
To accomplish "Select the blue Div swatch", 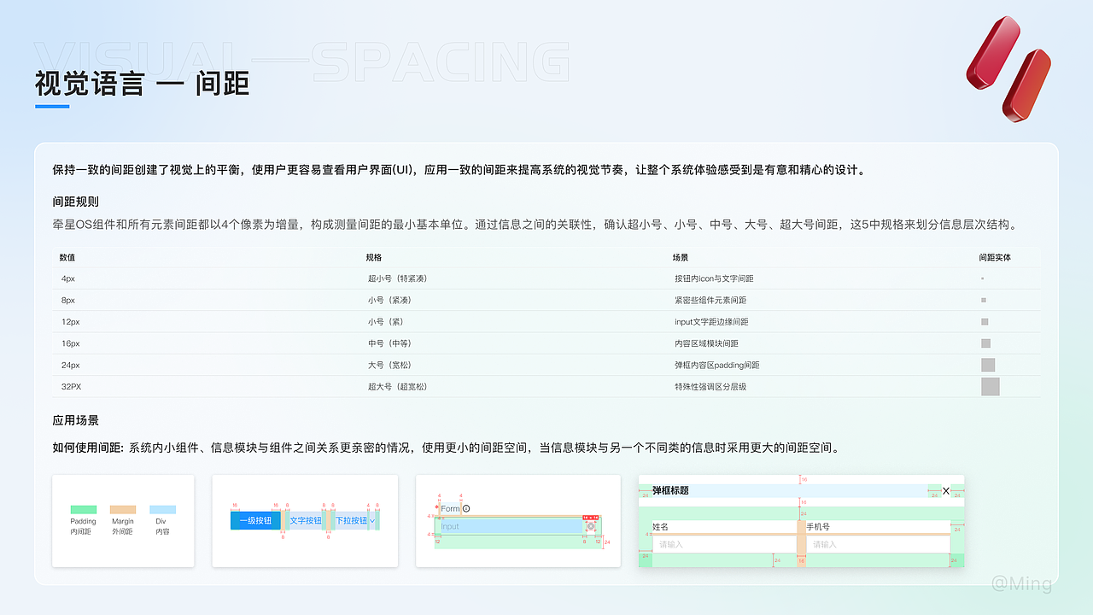I will tap(162, 509).
